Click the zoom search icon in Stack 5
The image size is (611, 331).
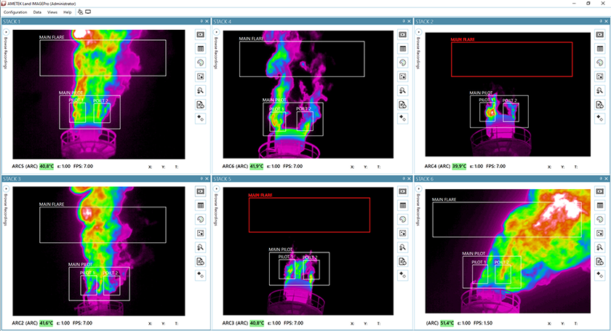tap(403, 247)
